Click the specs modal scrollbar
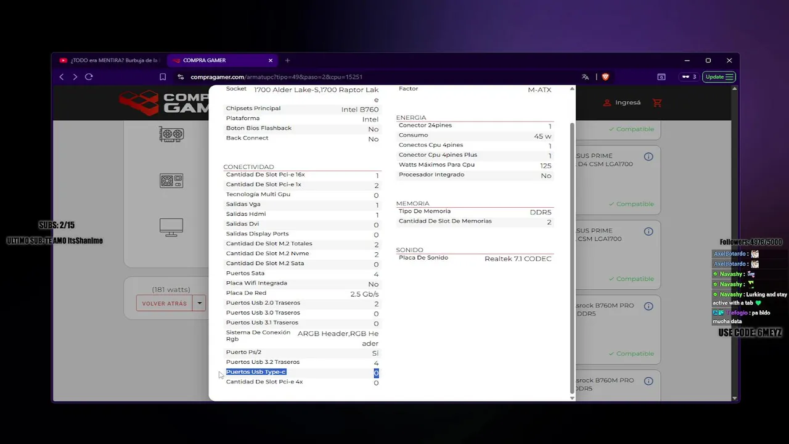Viewport: 789px width, 444px height. click(x=572, y=259)
